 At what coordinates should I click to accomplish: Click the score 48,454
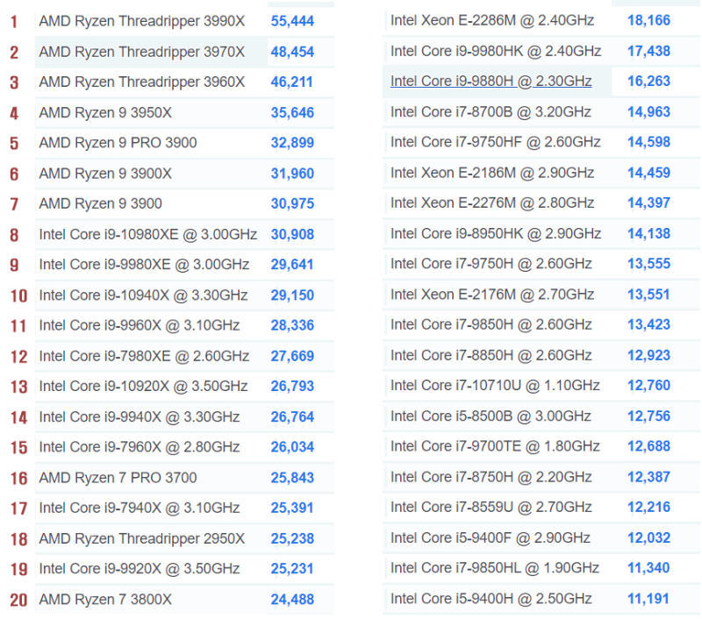coord(292,52)
